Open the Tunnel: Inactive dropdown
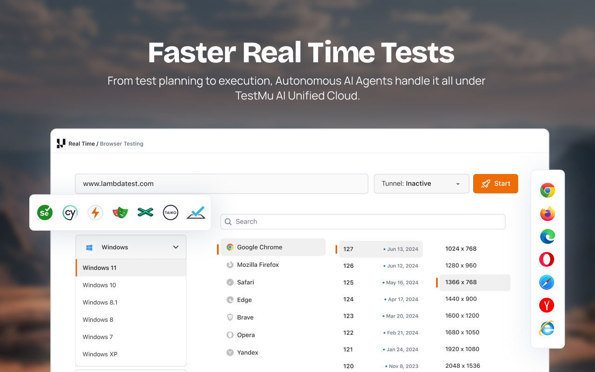This screenshot has height=372, width=595. [x=422, y=184]
